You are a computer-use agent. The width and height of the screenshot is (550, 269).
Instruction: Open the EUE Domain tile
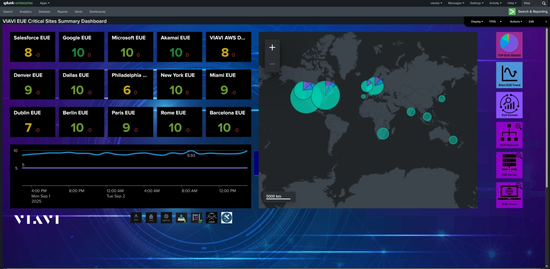click(509, 105)
